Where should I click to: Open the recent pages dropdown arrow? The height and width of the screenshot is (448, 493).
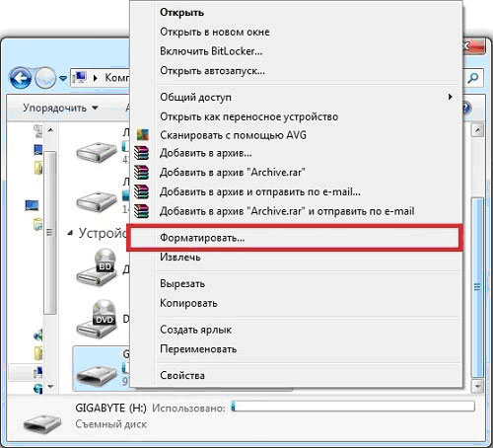click(x=63, y=78)
